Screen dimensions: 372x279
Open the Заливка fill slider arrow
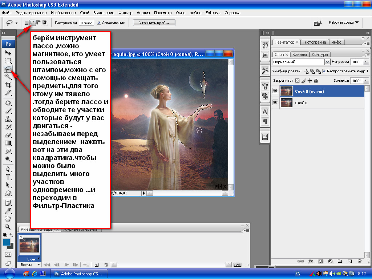pos(365,81)
